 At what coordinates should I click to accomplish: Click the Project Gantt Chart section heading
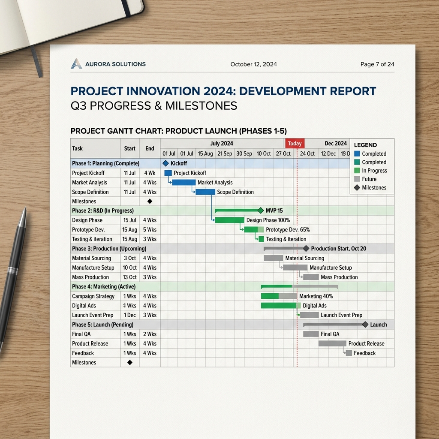tap(179, 131)
